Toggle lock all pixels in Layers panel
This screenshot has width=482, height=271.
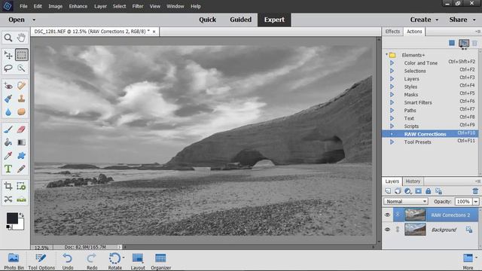tap(429, 191)
